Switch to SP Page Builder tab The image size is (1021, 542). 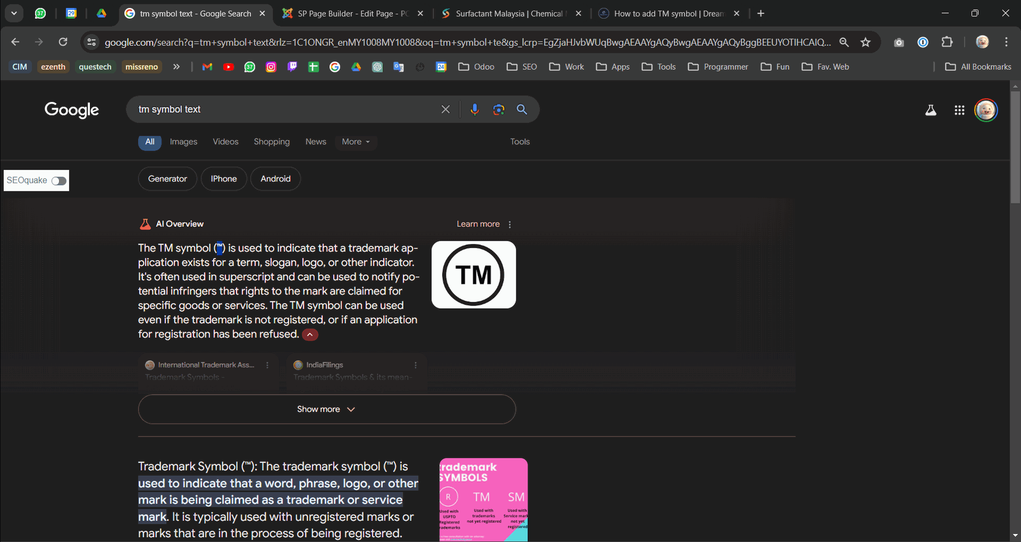pyautogui.click(x=353, y=13)
